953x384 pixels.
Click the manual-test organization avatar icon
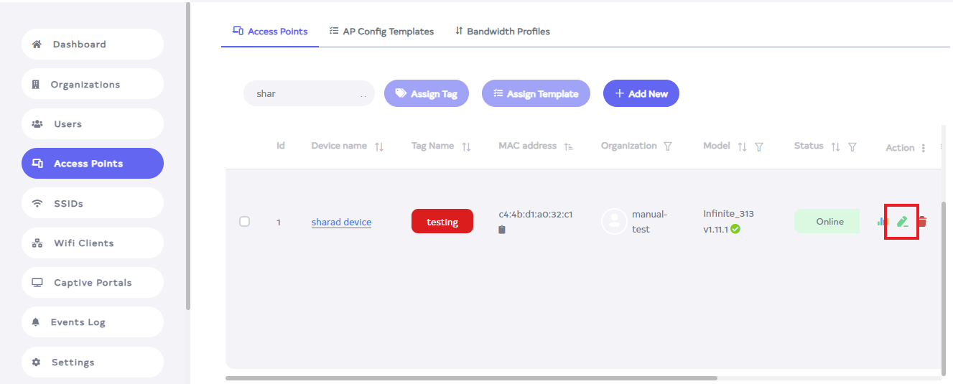614,222
